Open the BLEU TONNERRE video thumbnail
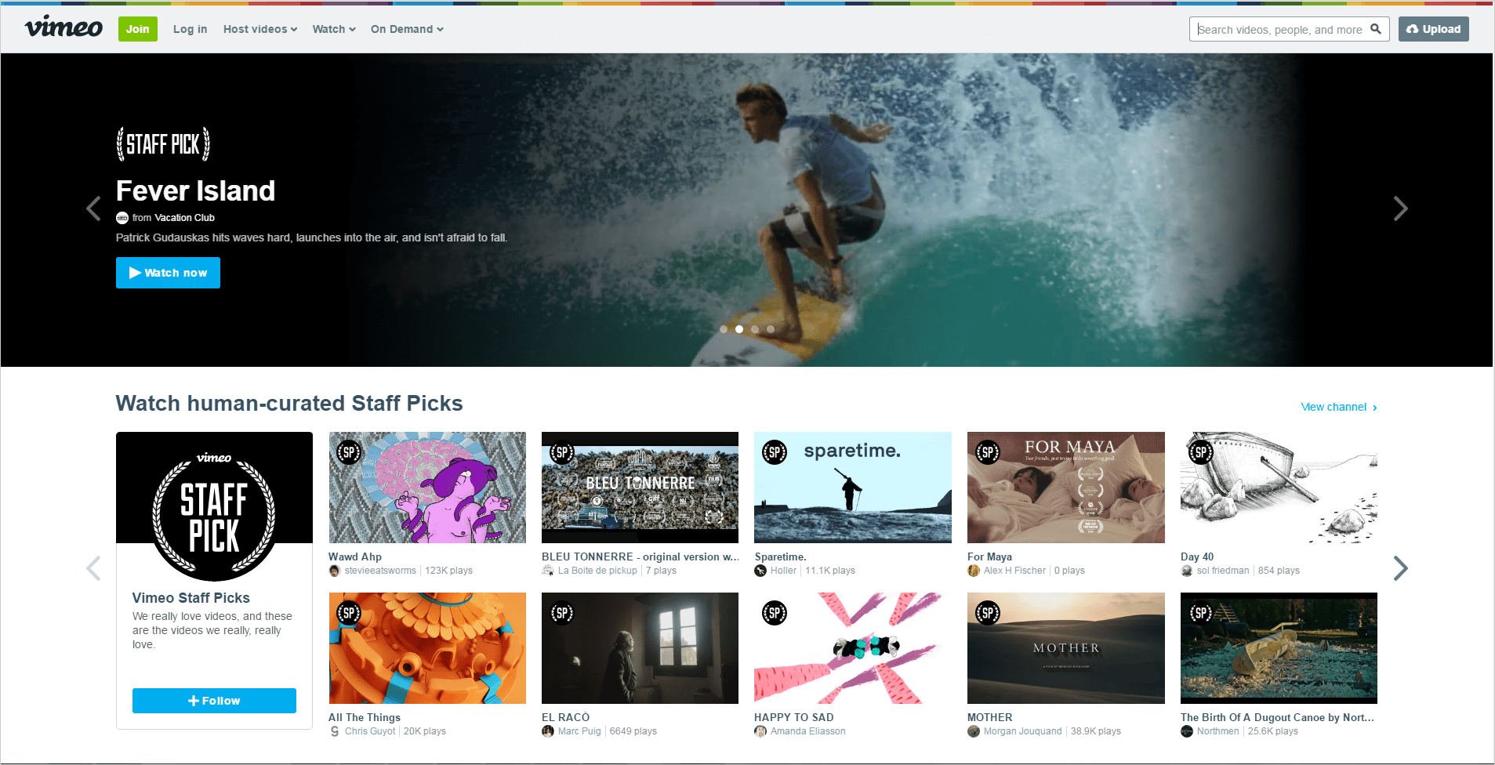Screen dimensions: 1495x765 [x=640, y=488]
